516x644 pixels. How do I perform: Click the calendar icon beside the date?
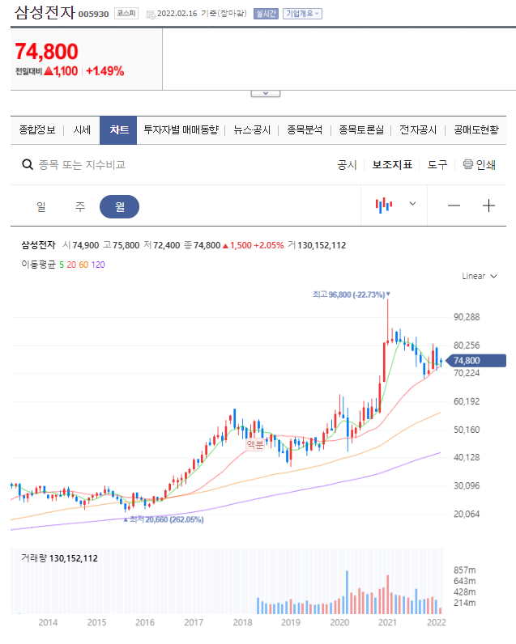(x=151, y=14)
